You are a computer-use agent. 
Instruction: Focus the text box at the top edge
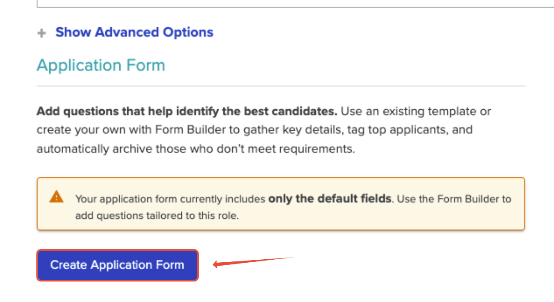(295, 3)
